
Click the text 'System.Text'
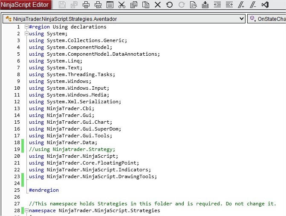coord(63,68)
